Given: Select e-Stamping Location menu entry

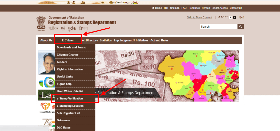Looking at the screenshot, I should tap(75, 106).
